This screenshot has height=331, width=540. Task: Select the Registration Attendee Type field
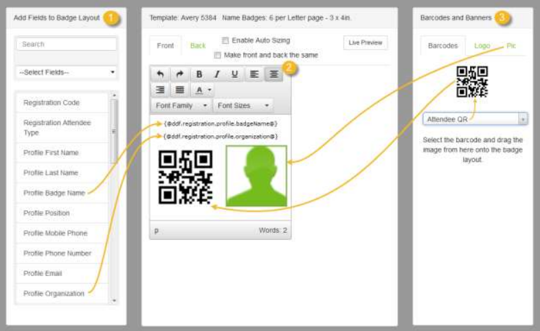(62, 128)
